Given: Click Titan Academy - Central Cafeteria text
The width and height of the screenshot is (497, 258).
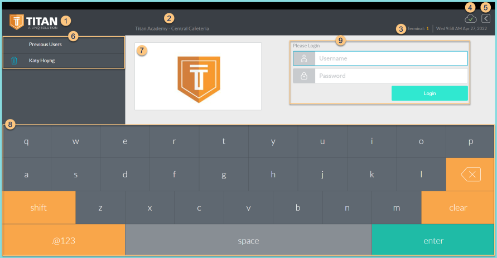Looking at the screenshot, I should (x=172, y=28).
